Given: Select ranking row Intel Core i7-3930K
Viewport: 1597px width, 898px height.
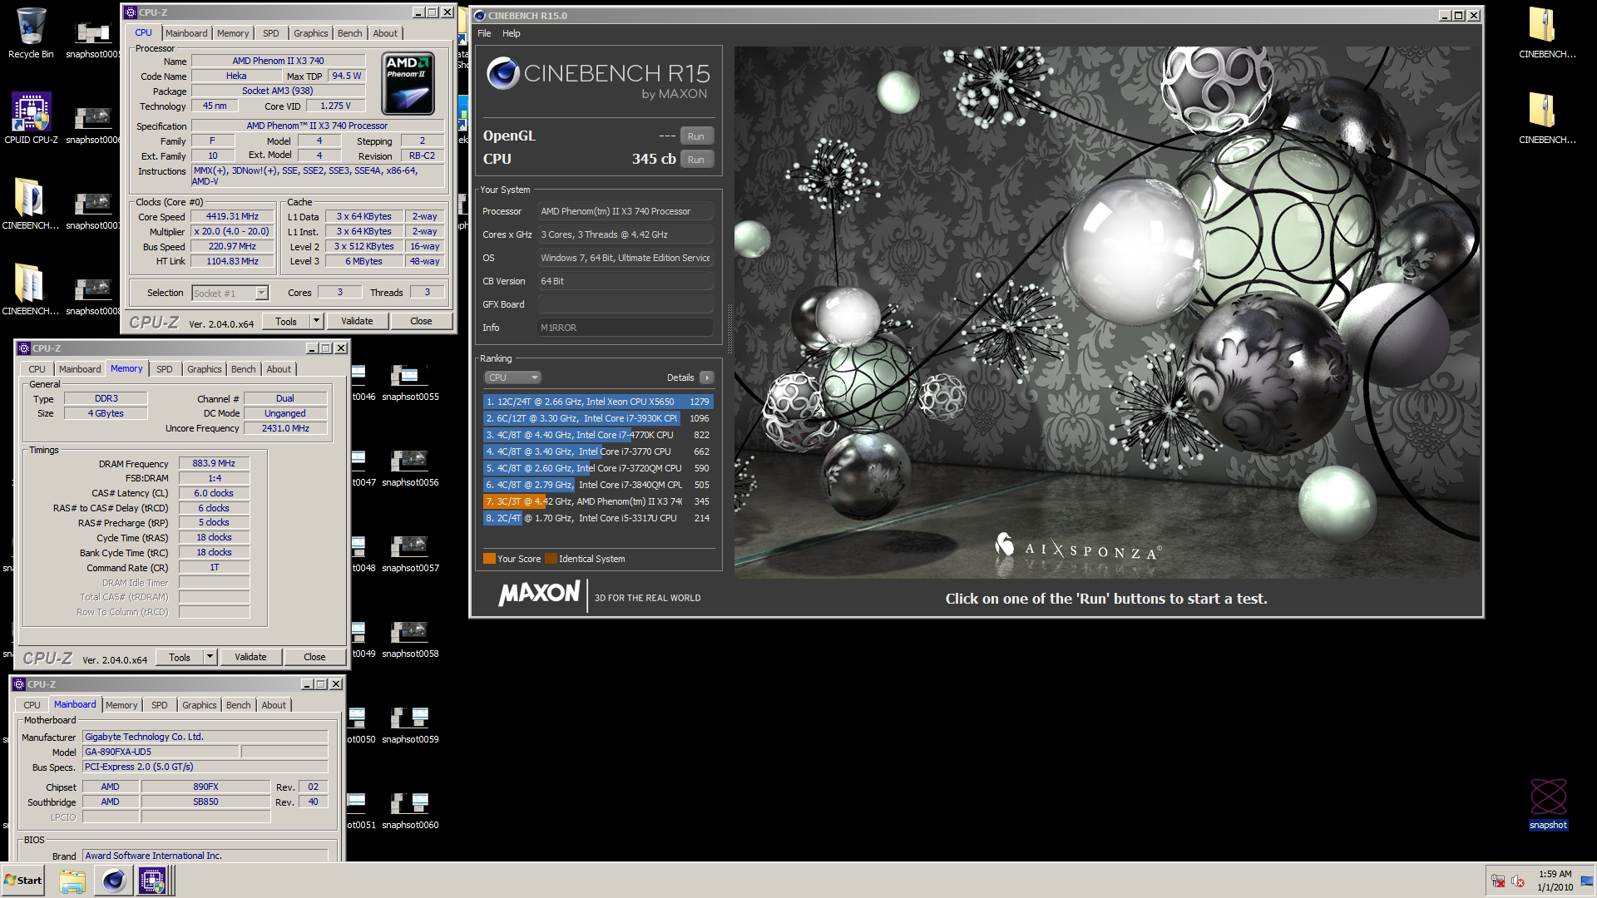Looking at the screenshot, I should point(598,418).
